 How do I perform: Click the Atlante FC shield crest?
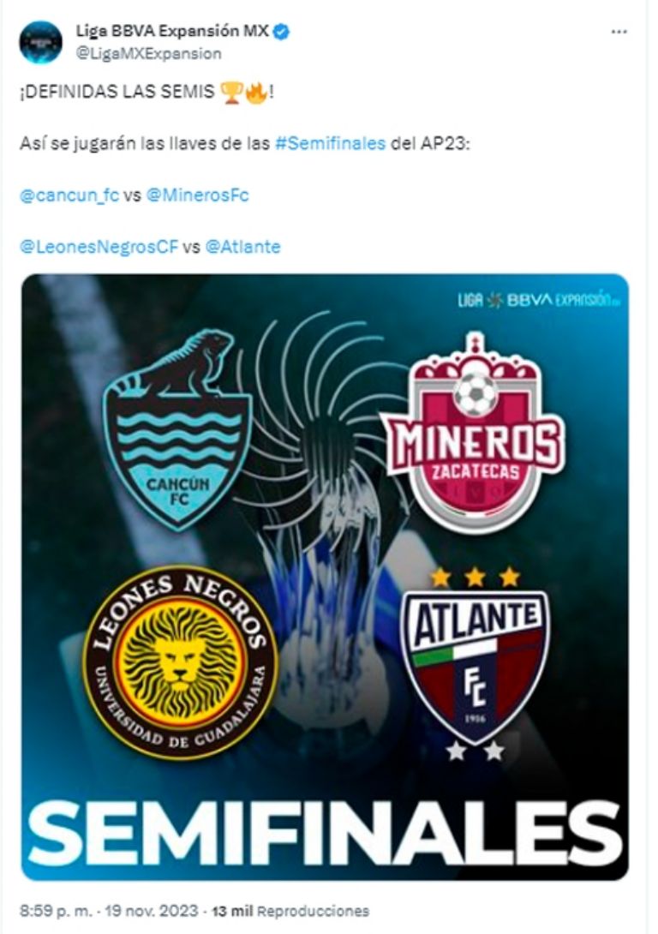click(475, 665)
